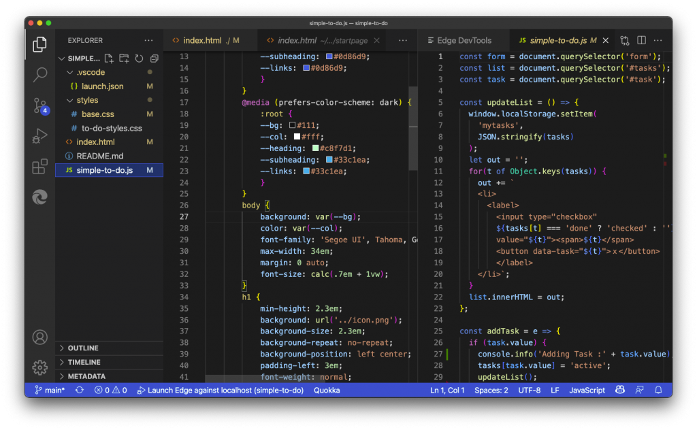The width and height of the screenshot is (697, 430).
Task: Click the #fff --col color swatch
Action: pyautogui.click(x=297, y=137)
